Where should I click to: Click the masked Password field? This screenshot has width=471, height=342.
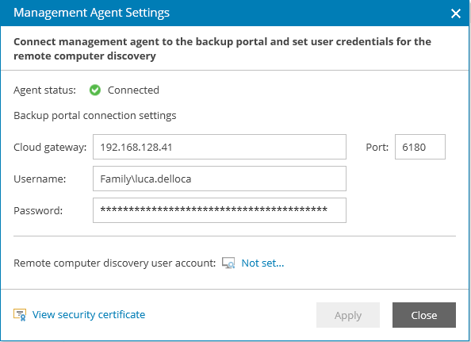tap(220, 210)
